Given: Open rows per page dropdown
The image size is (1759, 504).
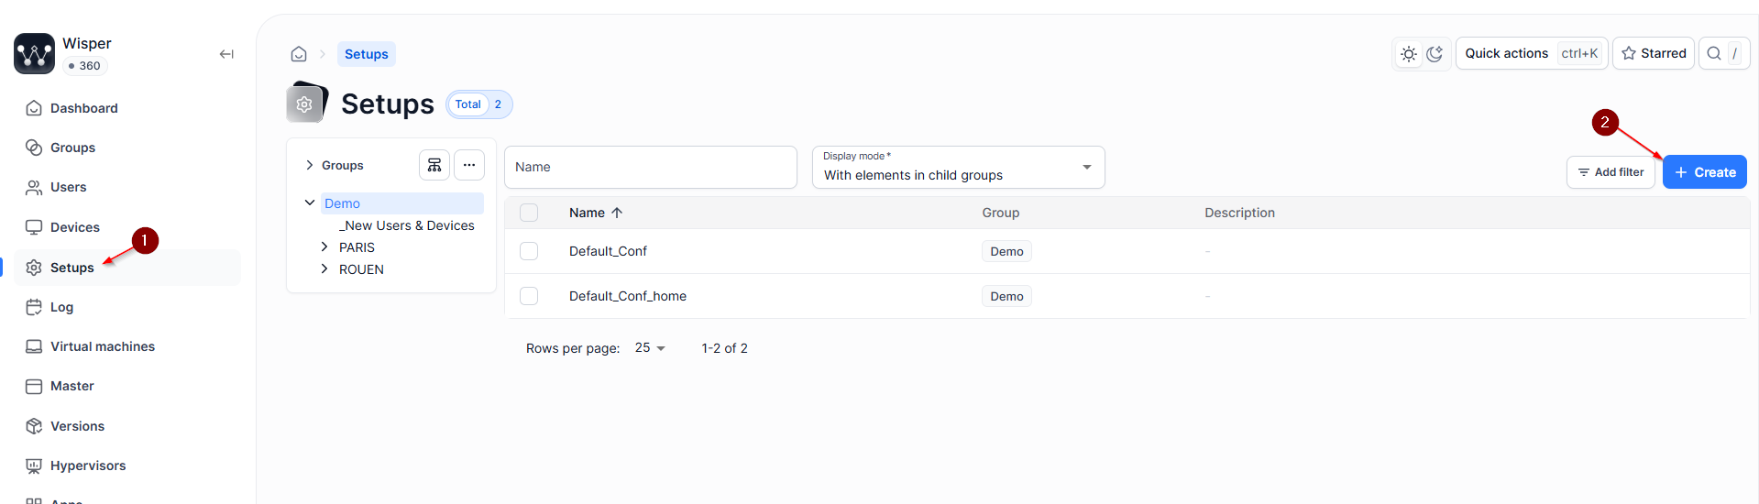Looking at the screenshot, I should 651,348.
